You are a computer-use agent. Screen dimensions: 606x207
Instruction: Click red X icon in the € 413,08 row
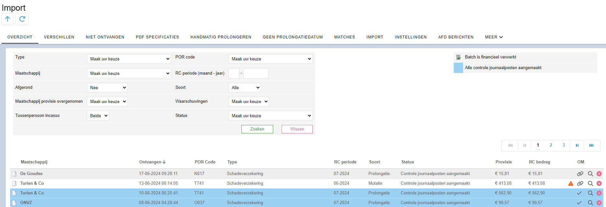[599, 183]
